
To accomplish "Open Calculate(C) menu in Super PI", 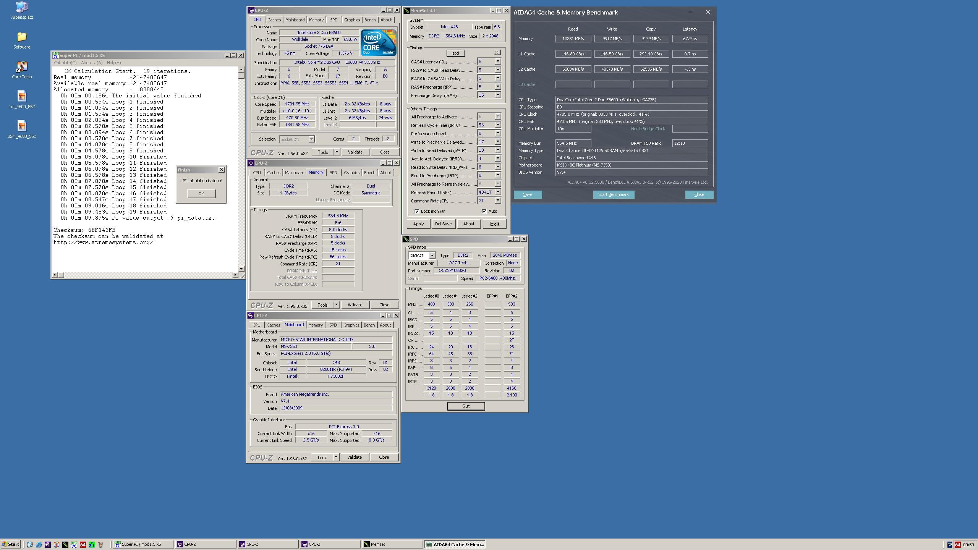I will (65, 63).
